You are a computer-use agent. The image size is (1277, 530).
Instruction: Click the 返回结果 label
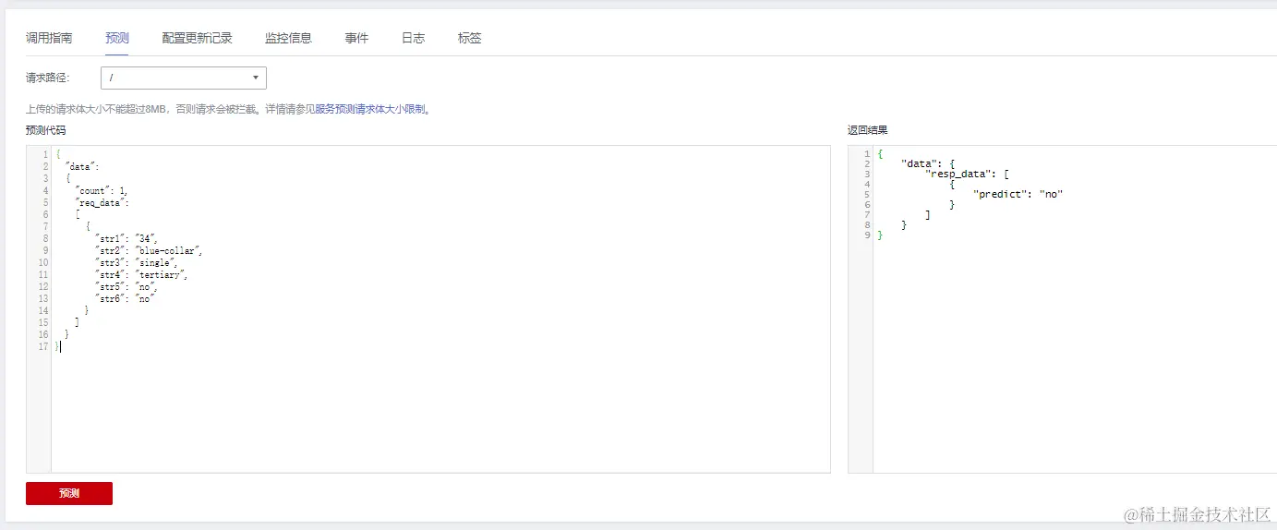point(867,130)
